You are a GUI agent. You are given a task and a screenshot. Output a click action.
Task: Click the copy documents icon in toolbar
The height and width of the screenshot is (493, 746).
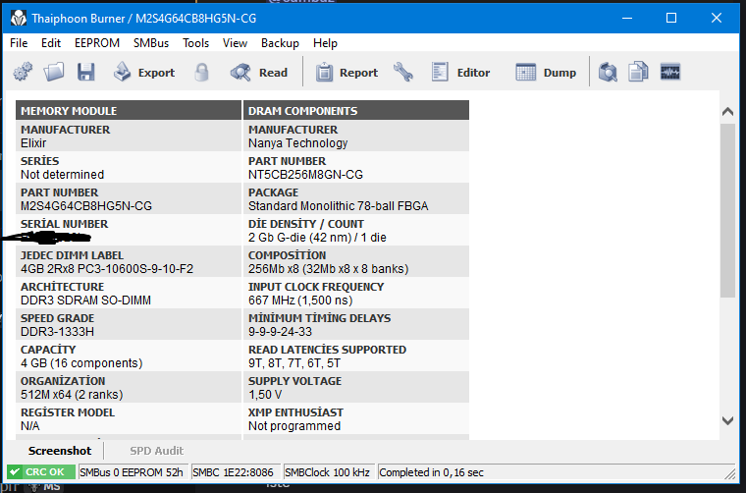click(x=639, y=72)
